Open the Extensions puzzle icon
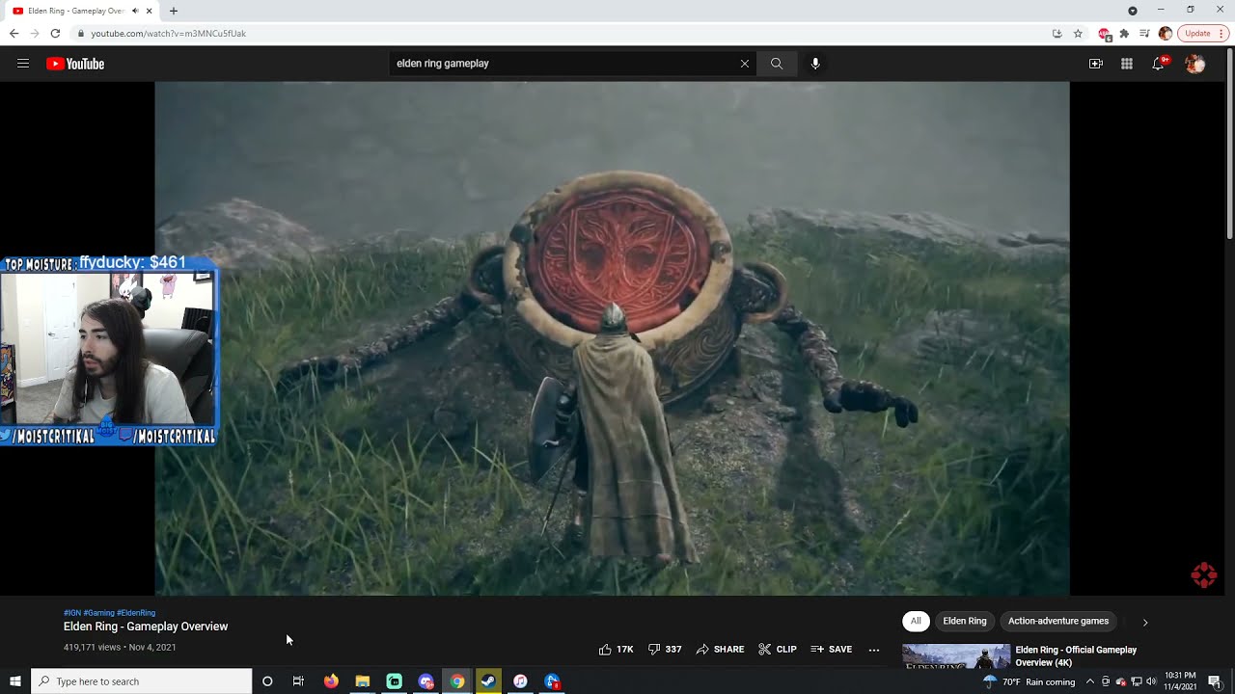 click(x=1124, y=34)
